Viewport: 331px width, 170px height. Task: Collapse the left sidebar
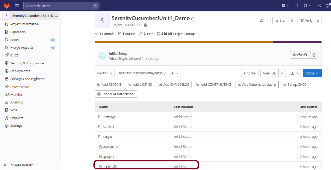pos(18,165)
